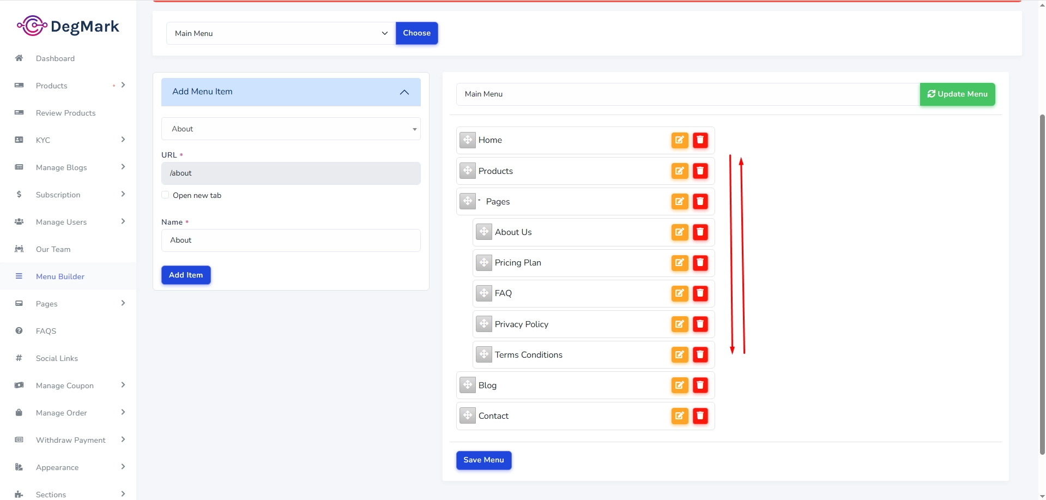The height and width of the screenshot is (500, 1046).
Task: Edit the Pages menu item
Action: pos(680,201)
